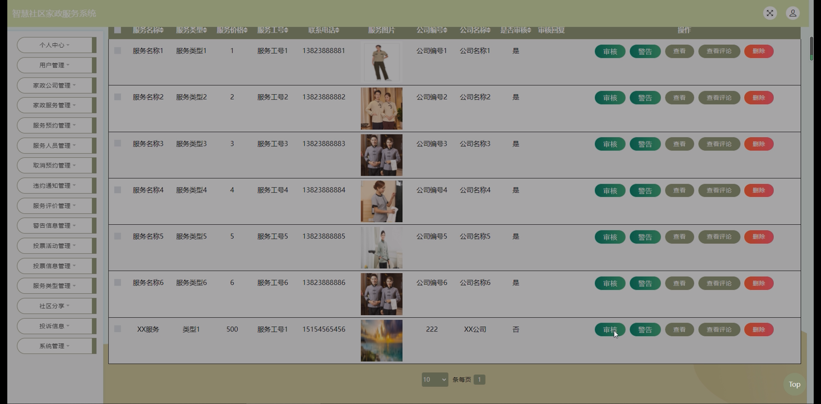Viewport: 821px width, 404px height.
Task: Select the 服务名称5 row checkbox
Action: (118, 236)
